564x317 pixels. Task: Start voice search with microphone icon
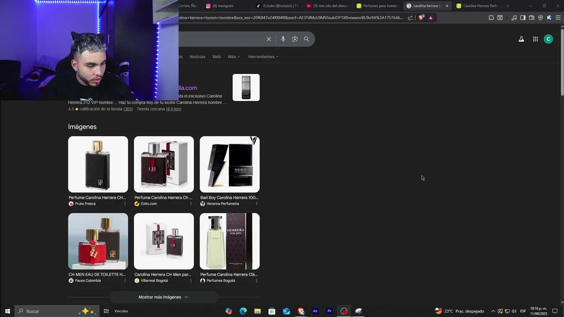tap(283, 39)
